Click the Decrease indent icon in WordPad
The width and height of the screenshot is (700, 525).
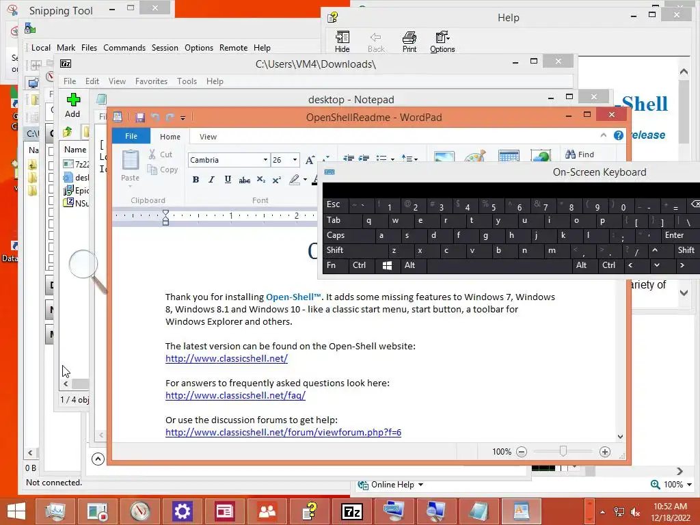coord(349,158)
